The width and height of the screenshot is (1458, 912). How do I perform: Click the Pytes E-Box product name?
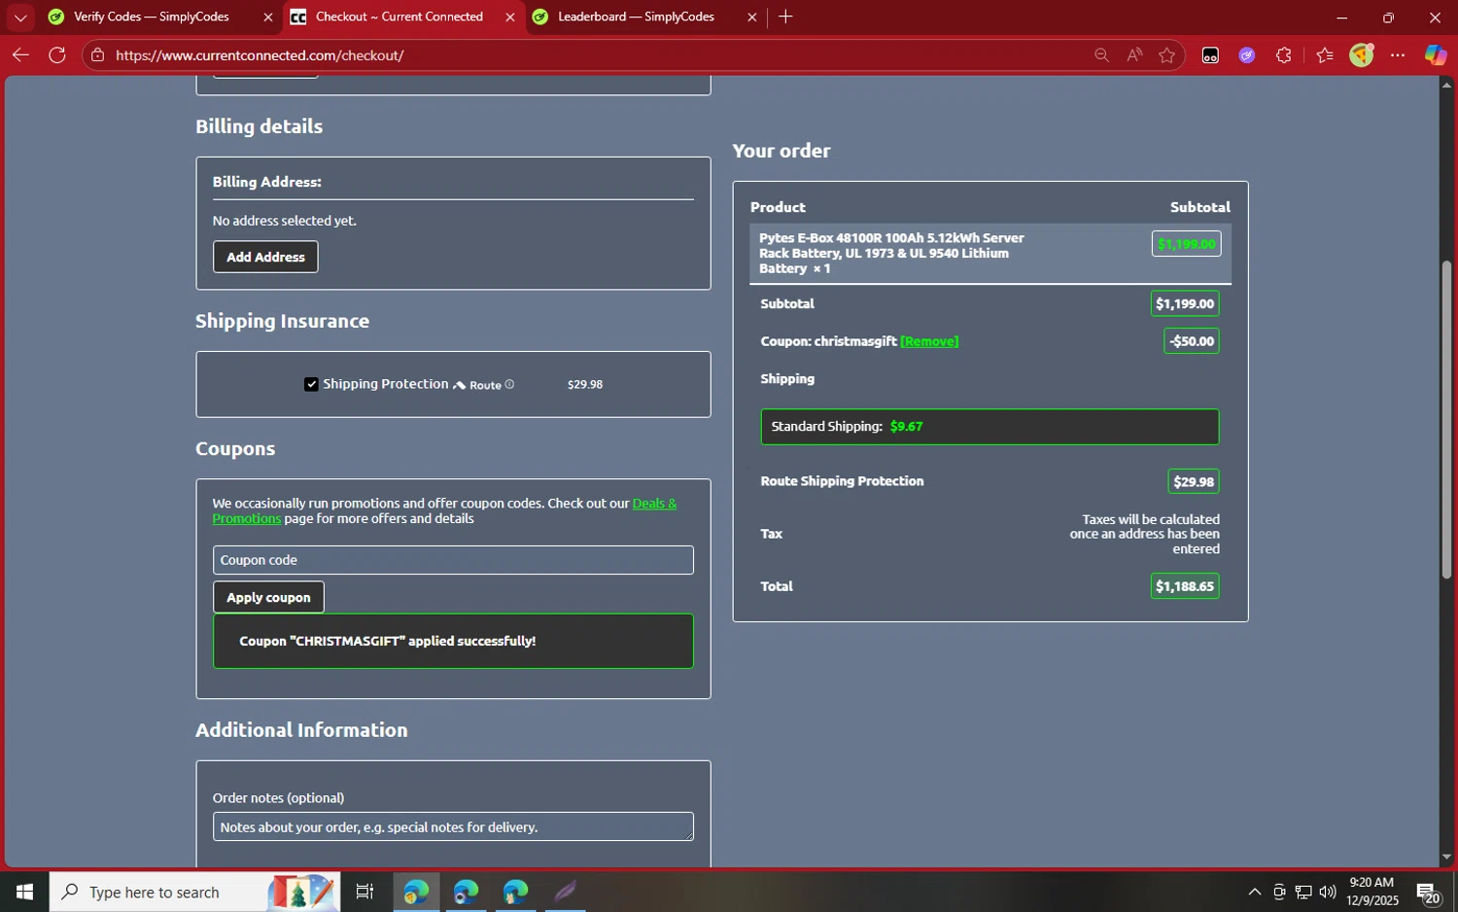click(x=891, y=253)
